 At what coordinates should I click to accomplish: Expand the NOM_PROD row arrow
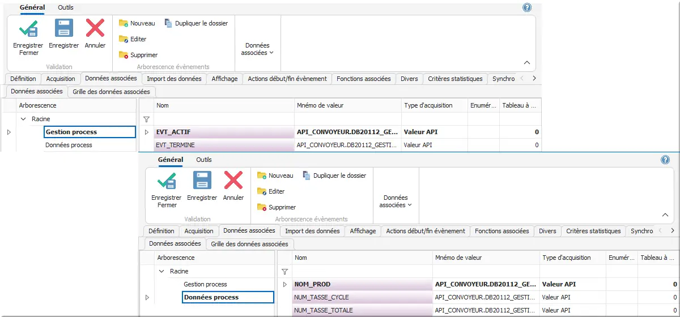[285, 284]
